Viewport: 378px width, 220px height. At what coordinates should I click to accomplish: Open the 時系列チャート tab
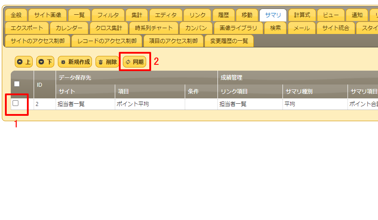154,28
